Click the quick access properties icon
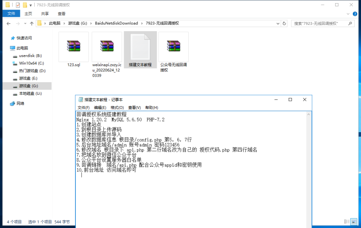361x228 pixels. pyautogui.click(x=18, y=5)
